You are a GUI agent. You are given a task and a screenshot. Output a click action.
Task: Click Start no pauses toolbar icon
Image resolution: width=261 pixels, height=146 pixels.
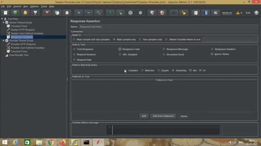120,13
